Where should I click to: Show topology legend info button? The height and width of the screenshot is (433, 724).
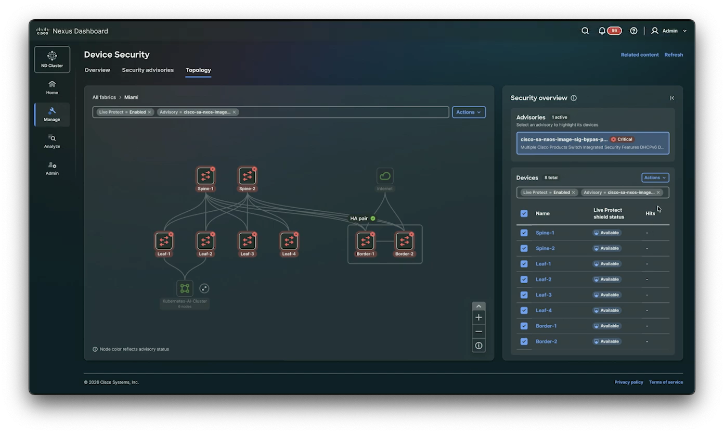click(x=479, y=346)
